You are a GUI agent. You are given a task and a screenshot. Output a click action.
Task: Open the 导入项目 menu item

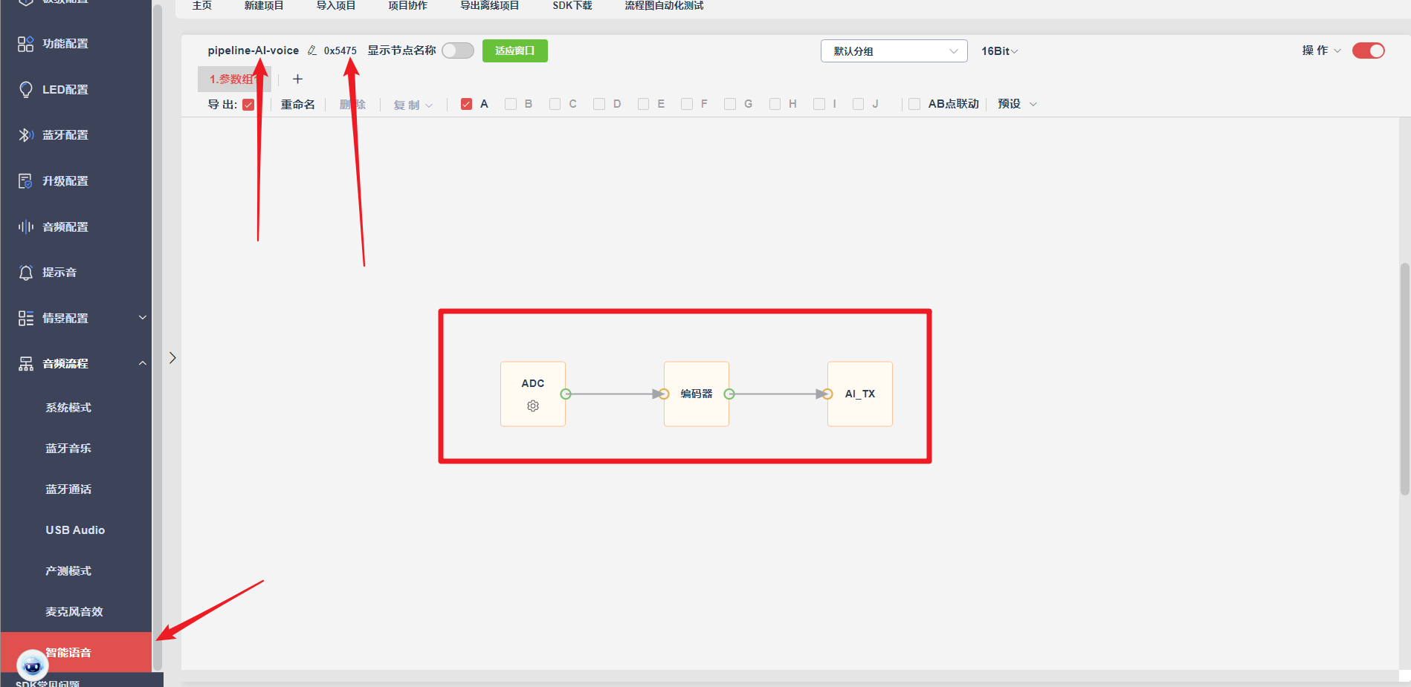pos(336,6)
